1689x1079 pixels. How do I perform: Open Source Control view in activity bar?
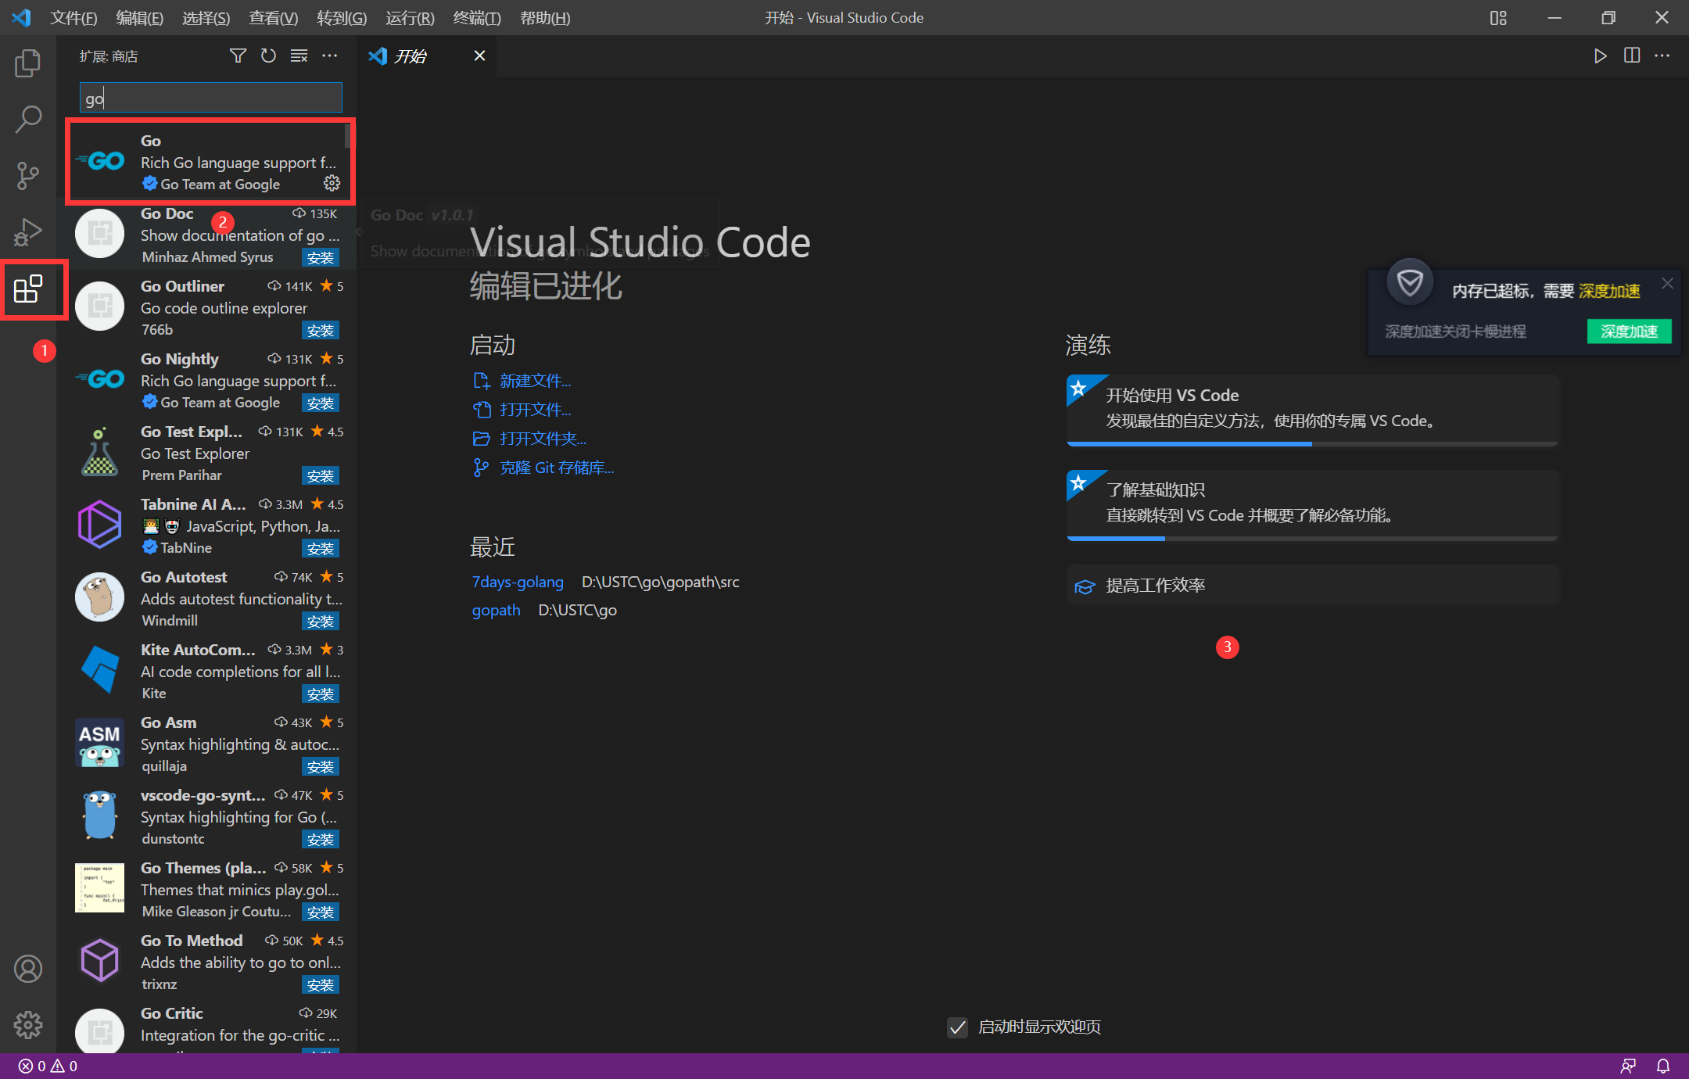[x=28, y=176]
